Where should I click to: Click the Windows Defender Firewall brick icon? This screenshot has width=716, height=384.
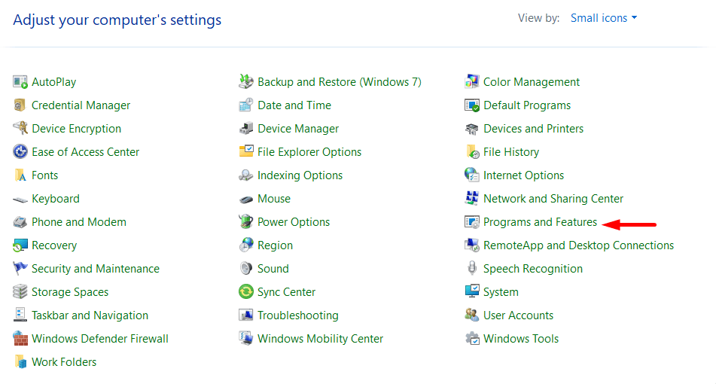point(20,339)
